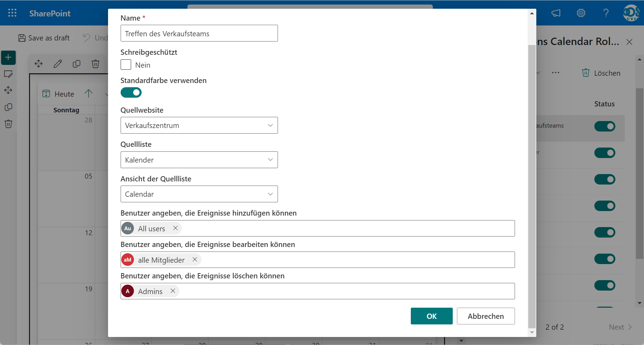The height and width of the screenshot is (345, 644).
Task: Remove Admins from delete-events field
Action: point(173,291)
